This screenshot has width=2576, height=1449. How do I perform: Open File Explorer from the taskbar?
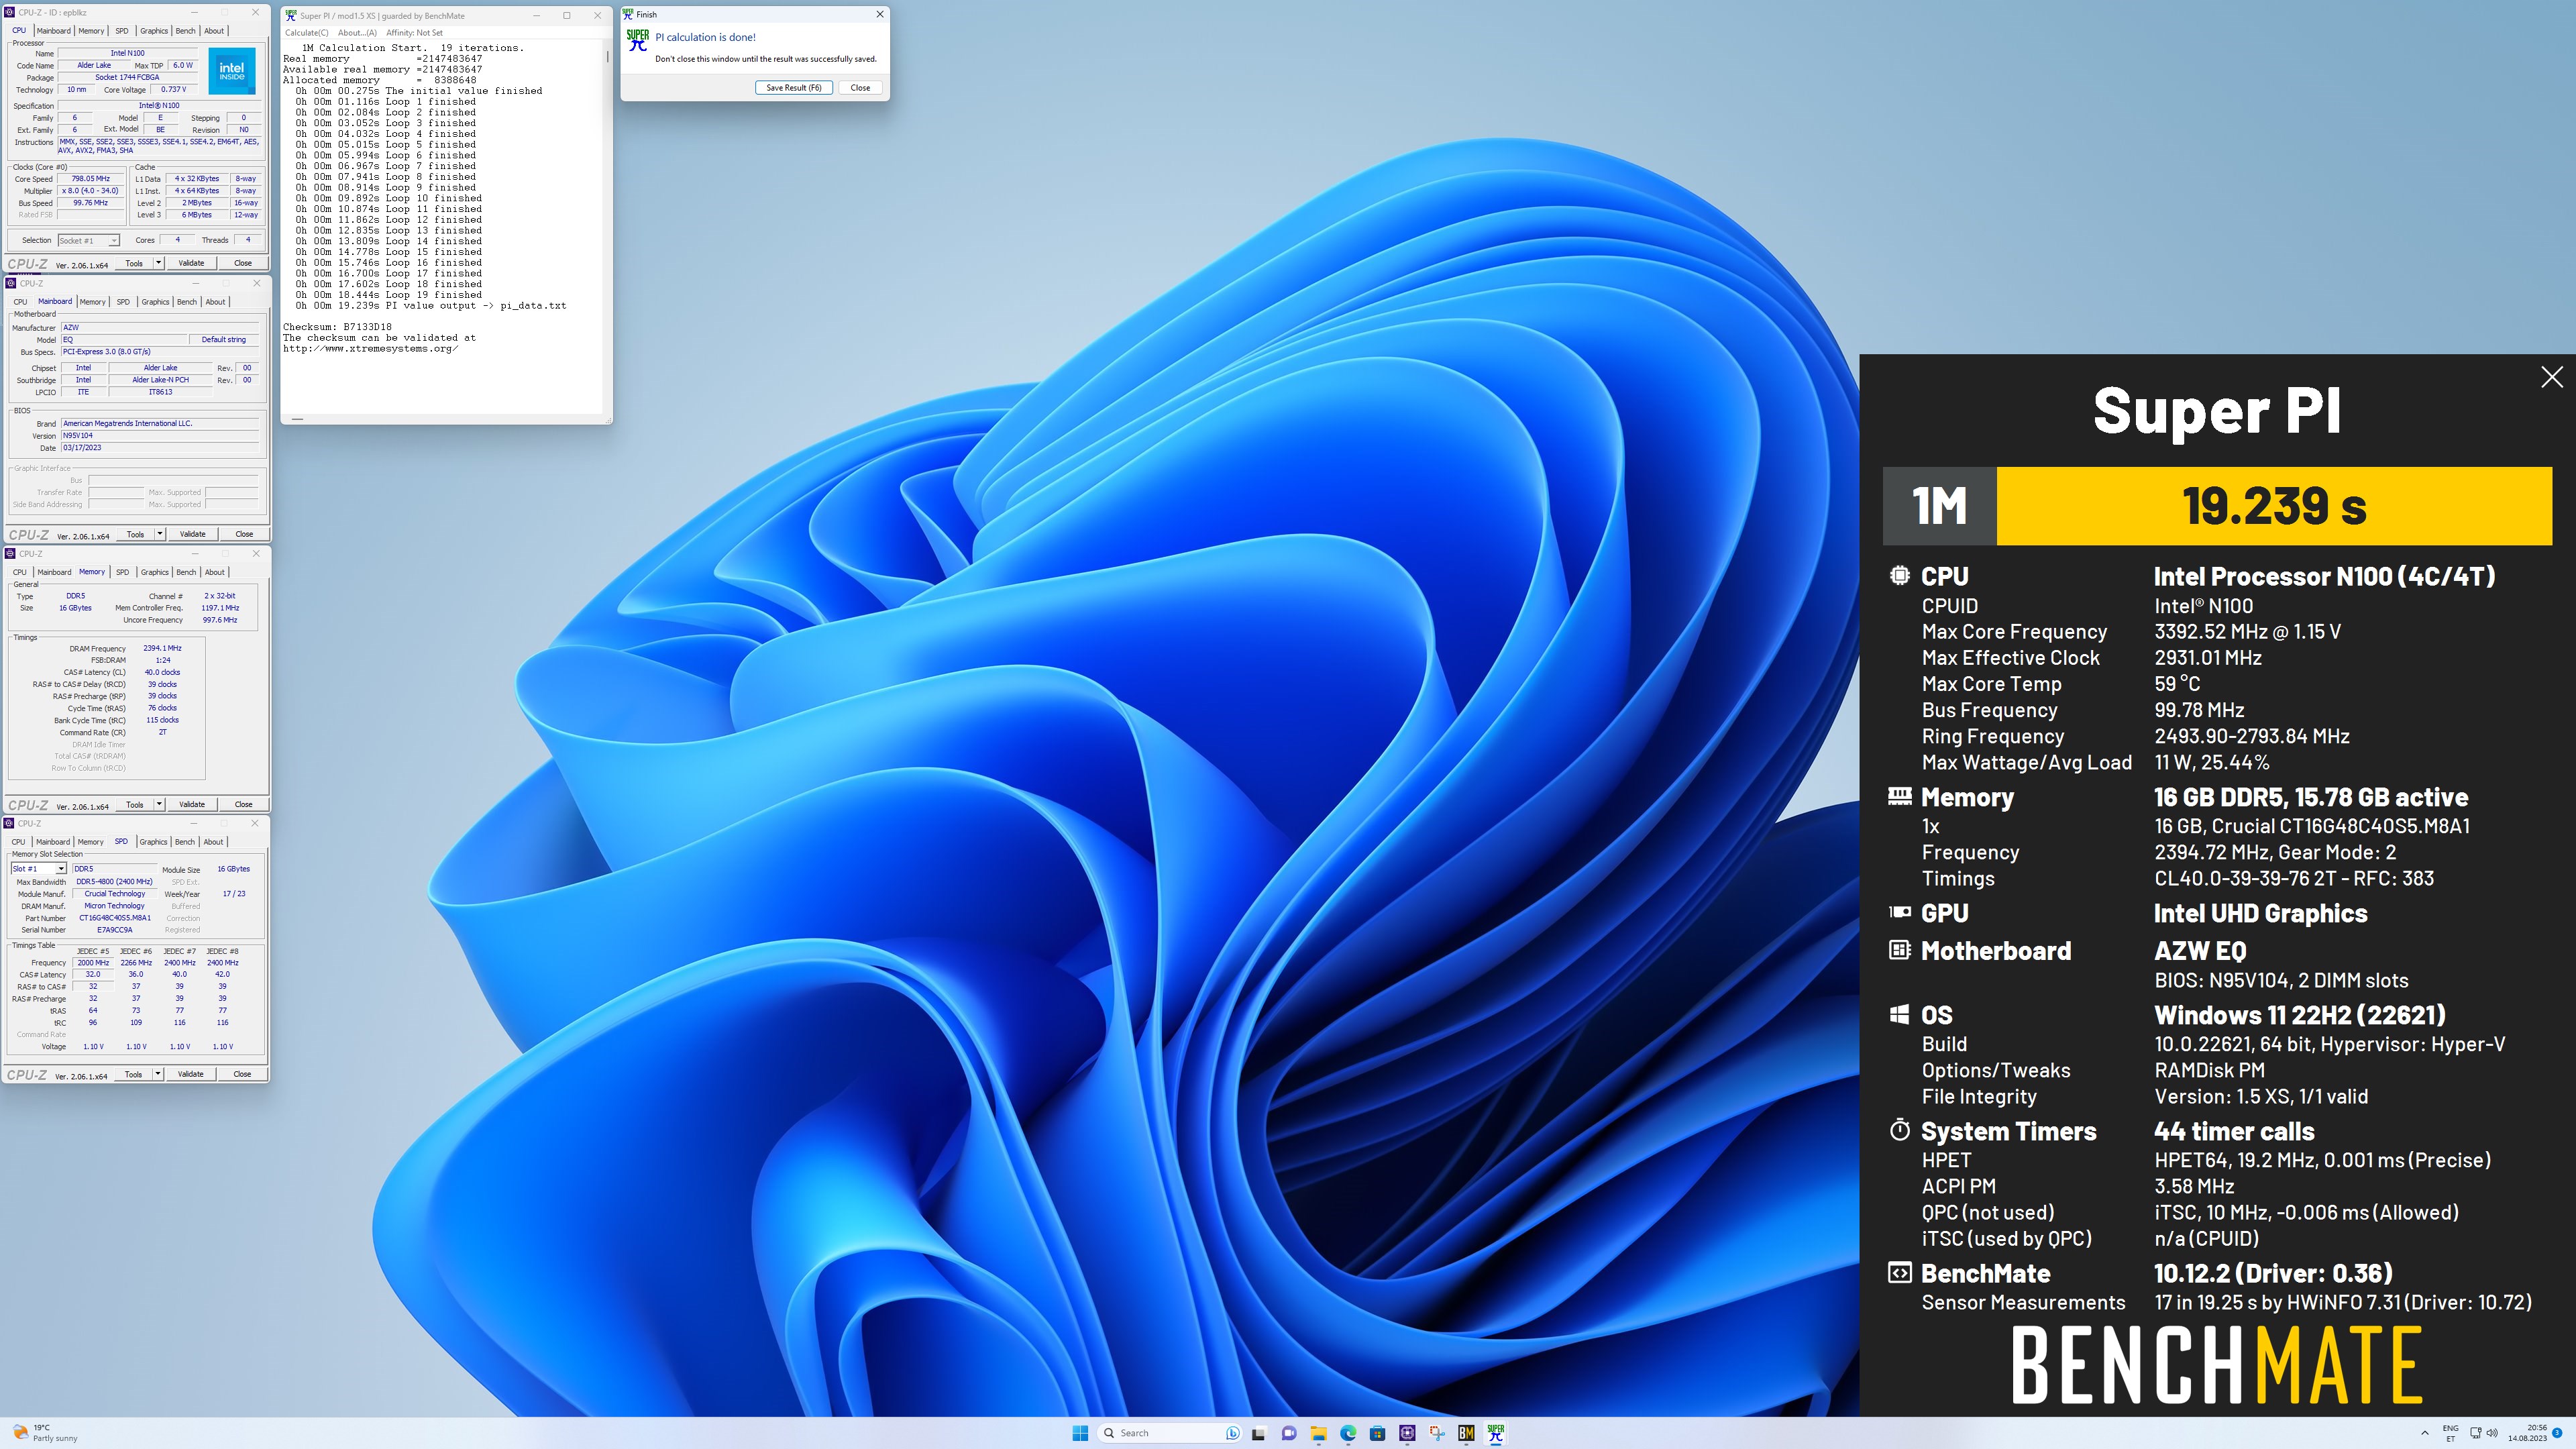point(1318,1433)
